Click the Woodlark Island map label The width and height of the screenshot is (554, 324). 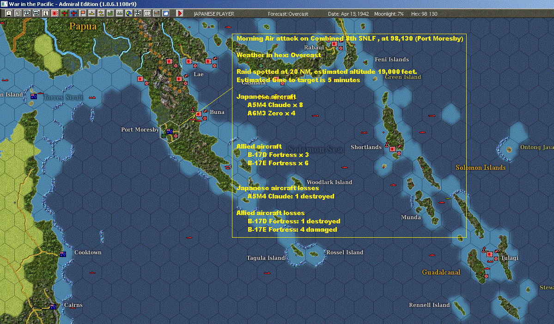(329, 182)
